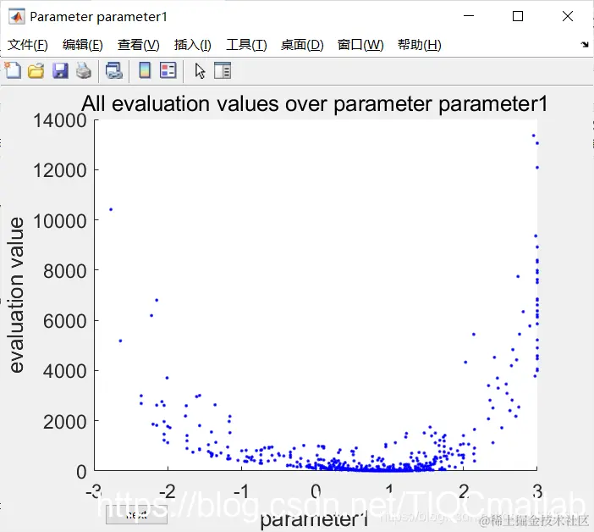Click the 2000 y-axis tick label
594x532 pixels.
(x=65, y=421)
